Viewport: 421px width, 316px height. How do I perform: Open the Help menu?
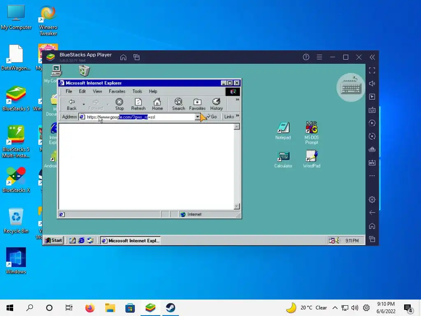tap(153, 91)
